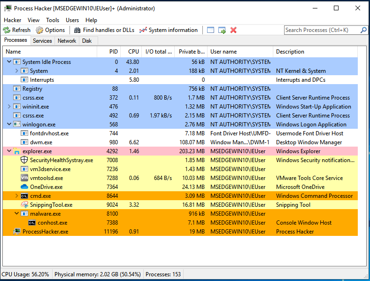Collapse the explorer.exe tree node

(x=9, y=151)
